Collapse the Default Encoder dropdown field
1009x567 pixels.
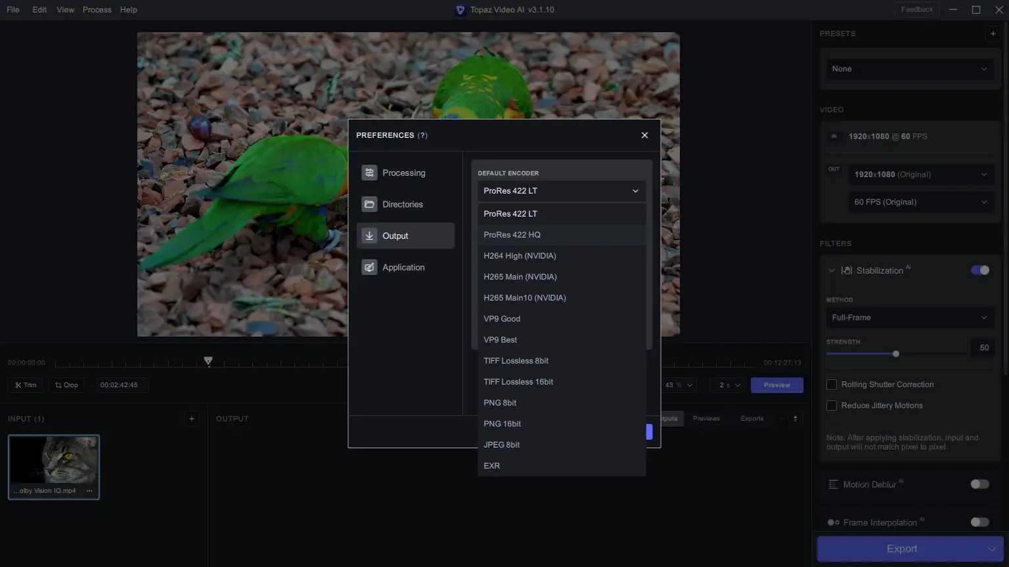coord(562,191)
